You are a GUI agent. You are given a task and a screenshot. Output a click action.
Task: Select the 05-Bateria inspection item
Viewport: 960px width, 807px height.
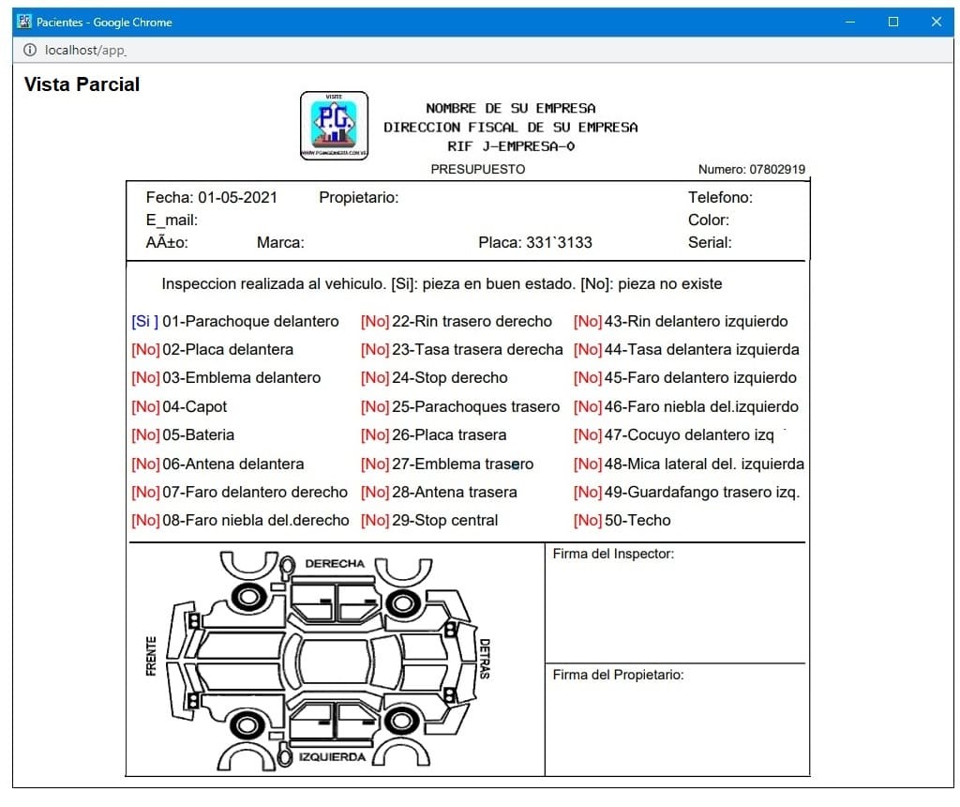(x=198, y=434)
